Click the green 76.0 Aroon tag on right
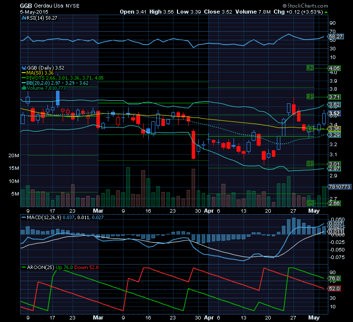 (x=334, y=279)
